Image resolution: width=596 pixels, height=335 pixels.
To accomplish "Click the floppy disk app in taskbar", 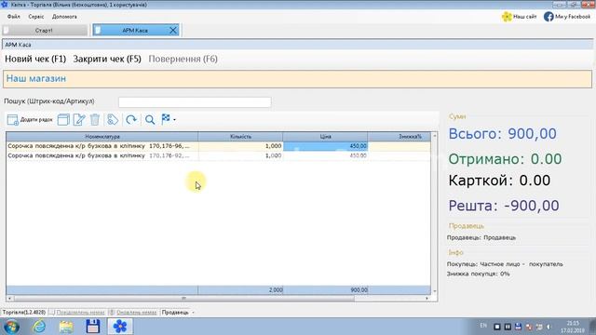I will tap(93, 327).
